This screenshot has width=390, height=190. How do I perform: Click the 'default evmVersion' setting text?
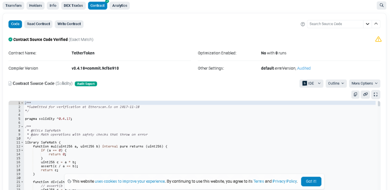coord(278,68)
